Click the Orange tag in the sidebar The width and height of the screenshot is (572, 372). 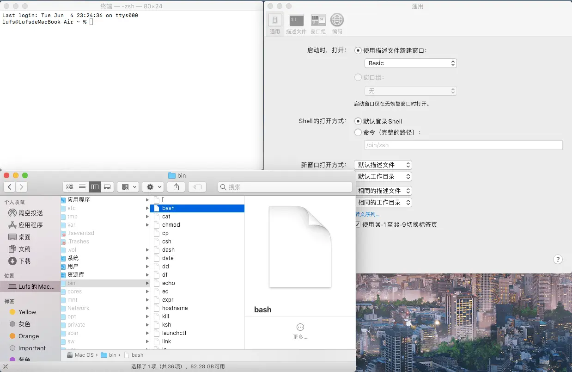29,336
